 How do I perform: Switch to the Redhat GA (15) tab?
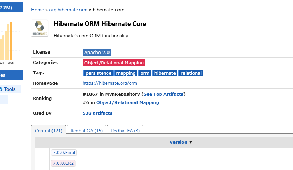(x=86, y=130)
